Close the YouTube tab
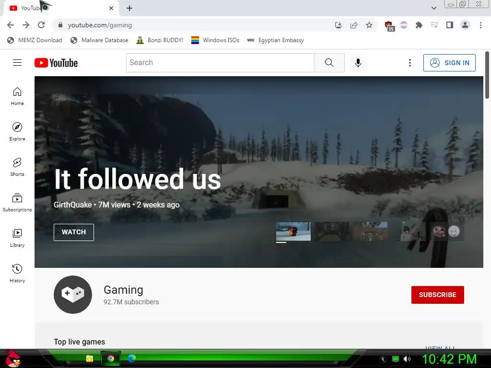 111,8
